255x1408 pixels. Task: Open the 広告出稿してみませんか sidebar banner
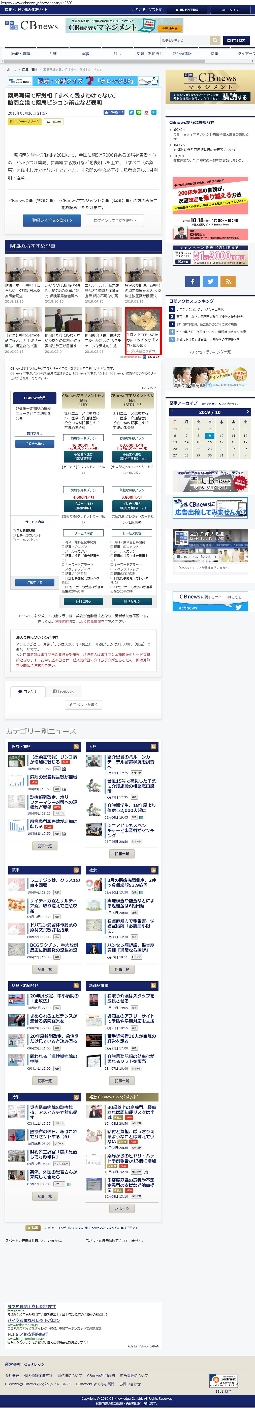click(x=210, y=508)
